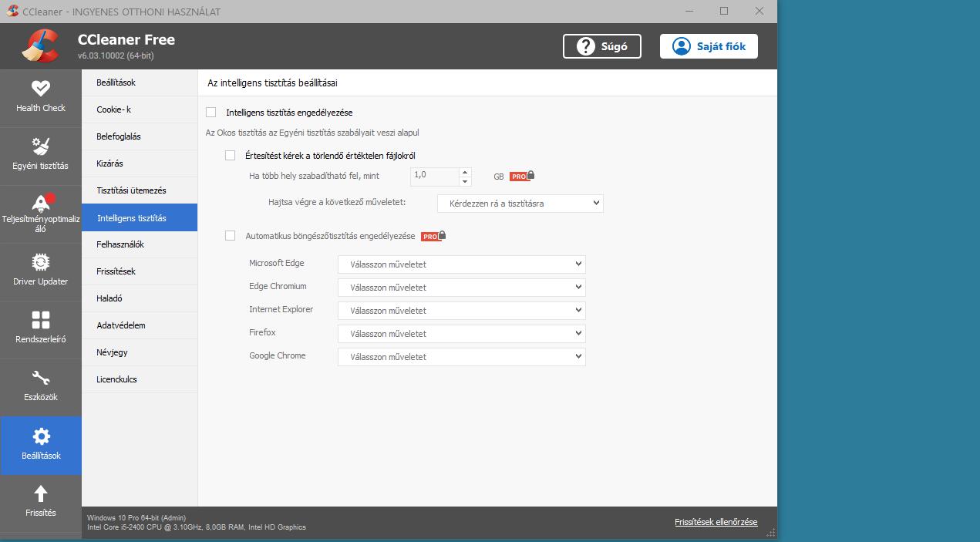Enable Intelligens tisztítás engedélyezése checkbox
The height and width of the screenshot is (542, 980).
pos(211,113)
